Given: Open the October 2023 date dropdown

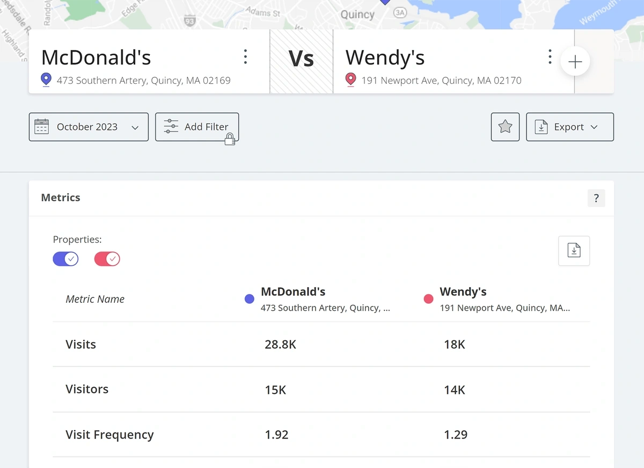Looking at the screenshot, I should [89, 127].
